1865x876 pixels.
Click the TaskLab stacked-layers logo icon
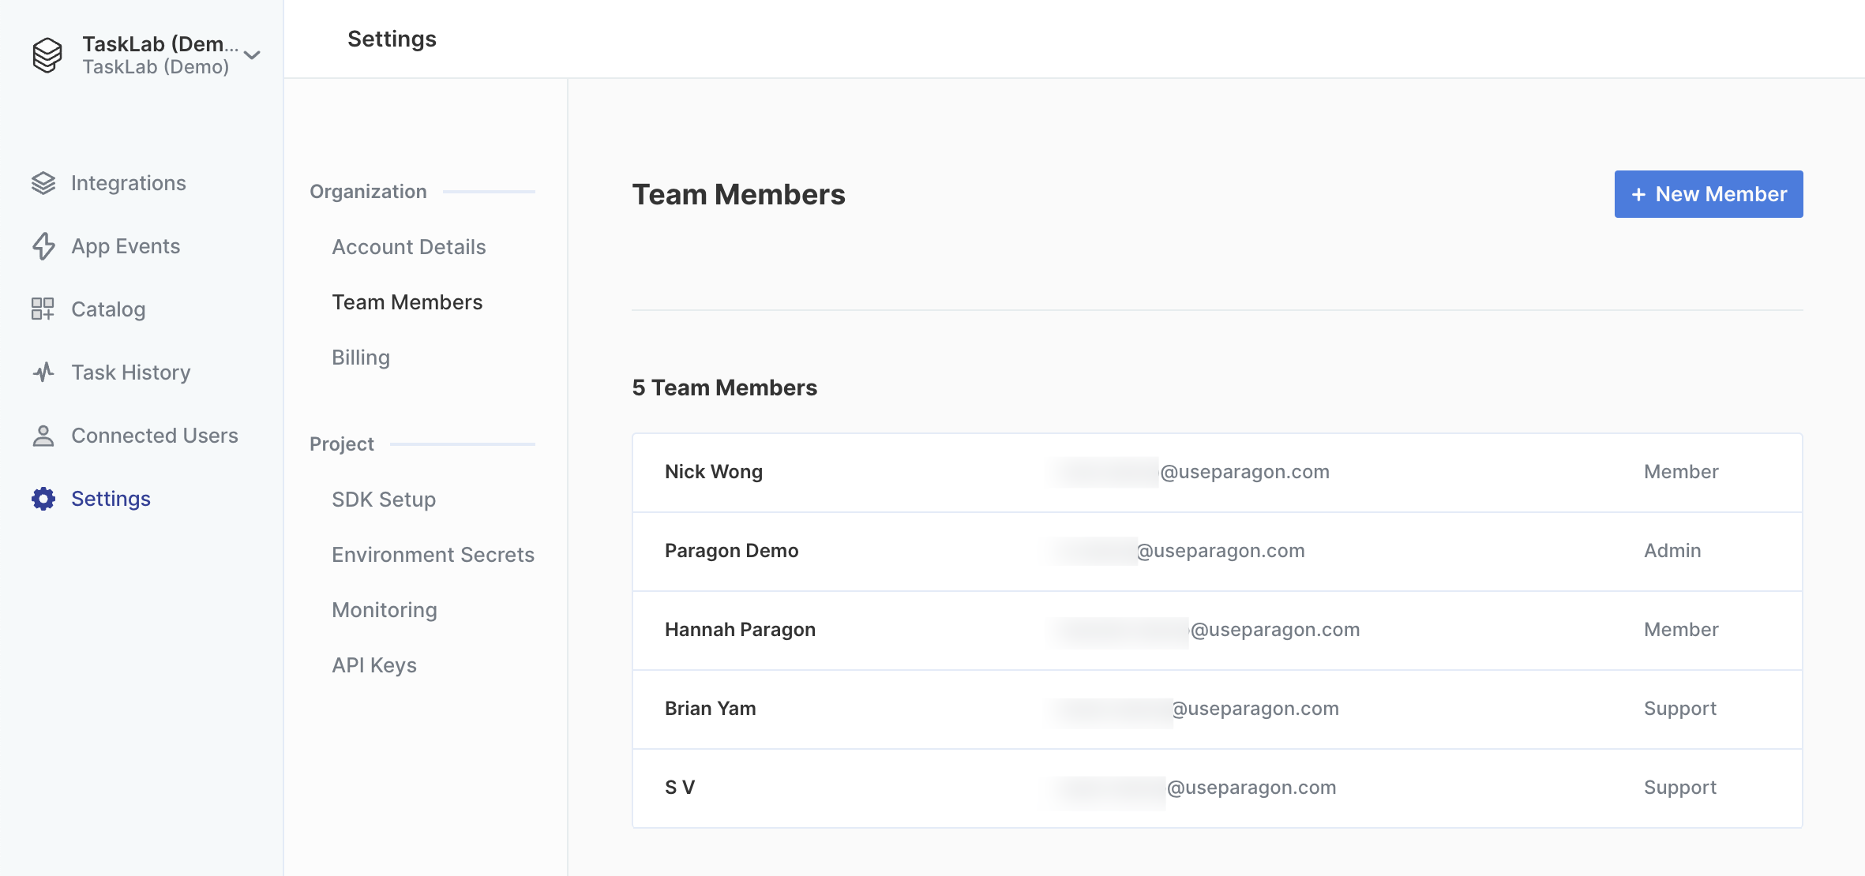[x=47, y=54]
